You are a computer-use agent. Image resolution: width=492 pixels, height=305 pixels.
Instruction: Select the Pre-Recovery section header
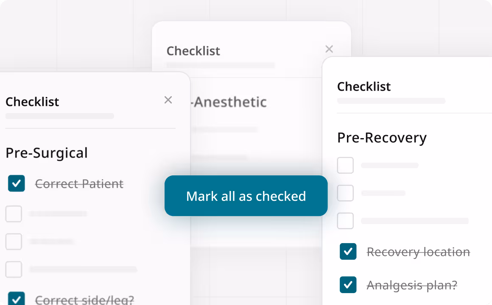(x=382, y=138)
